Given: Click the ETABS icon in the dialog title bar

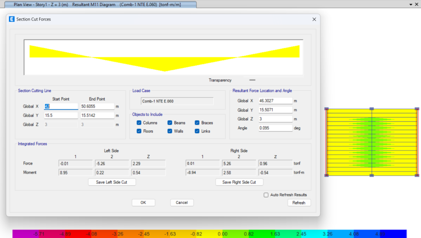Looking at the screenshot, I should tap(11, 19).
